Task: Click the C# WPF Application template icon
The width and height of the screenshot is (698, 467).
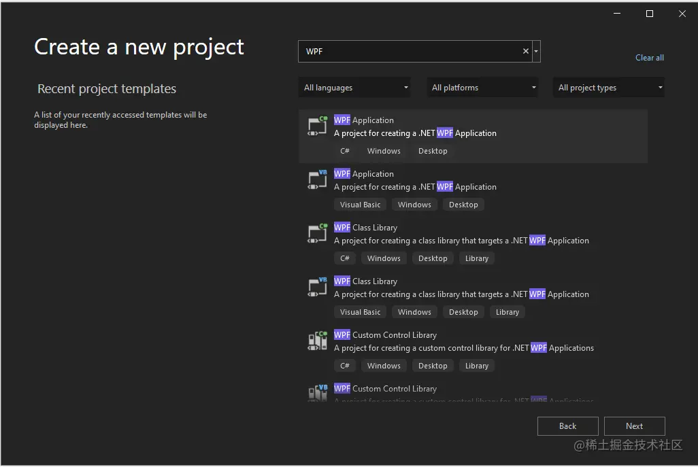Action: 318,126
